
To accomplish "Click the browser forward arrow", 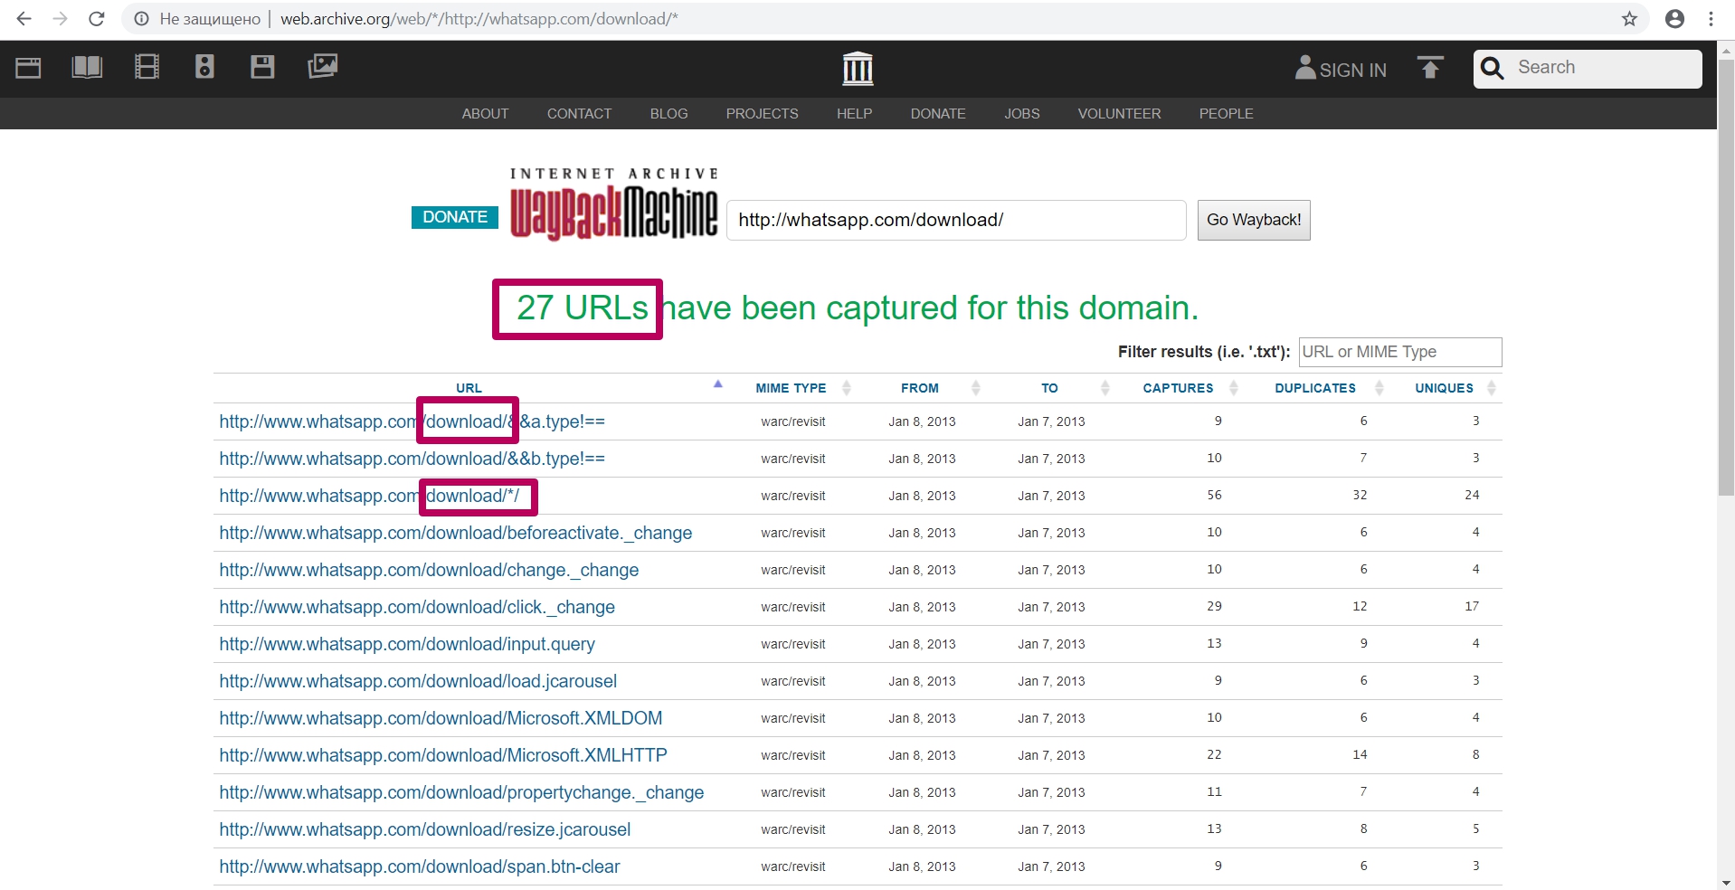I will click(x=60, y=19).
